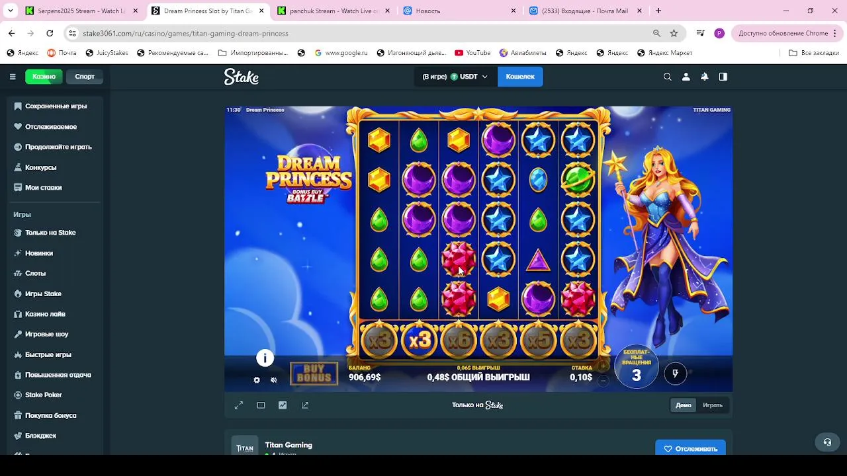Reload the page
Viewport: 847px width, 476px height.
50,33
